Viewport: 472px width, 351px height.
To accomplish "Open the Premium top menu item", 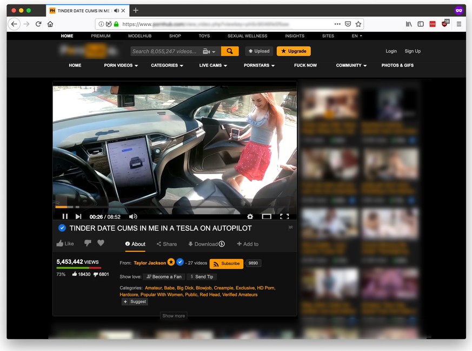I will pyautogui.click(x=101, y=36).
